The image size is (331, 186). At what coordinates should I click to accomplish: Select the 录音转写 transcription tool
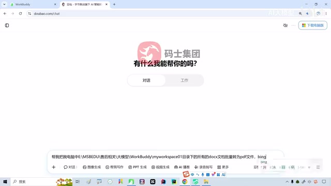click(203, 167)
